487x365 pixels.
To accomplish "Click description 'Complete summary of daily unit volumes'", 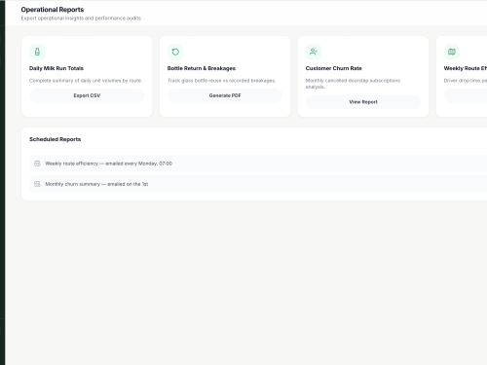I will click(x=86, y=81).
